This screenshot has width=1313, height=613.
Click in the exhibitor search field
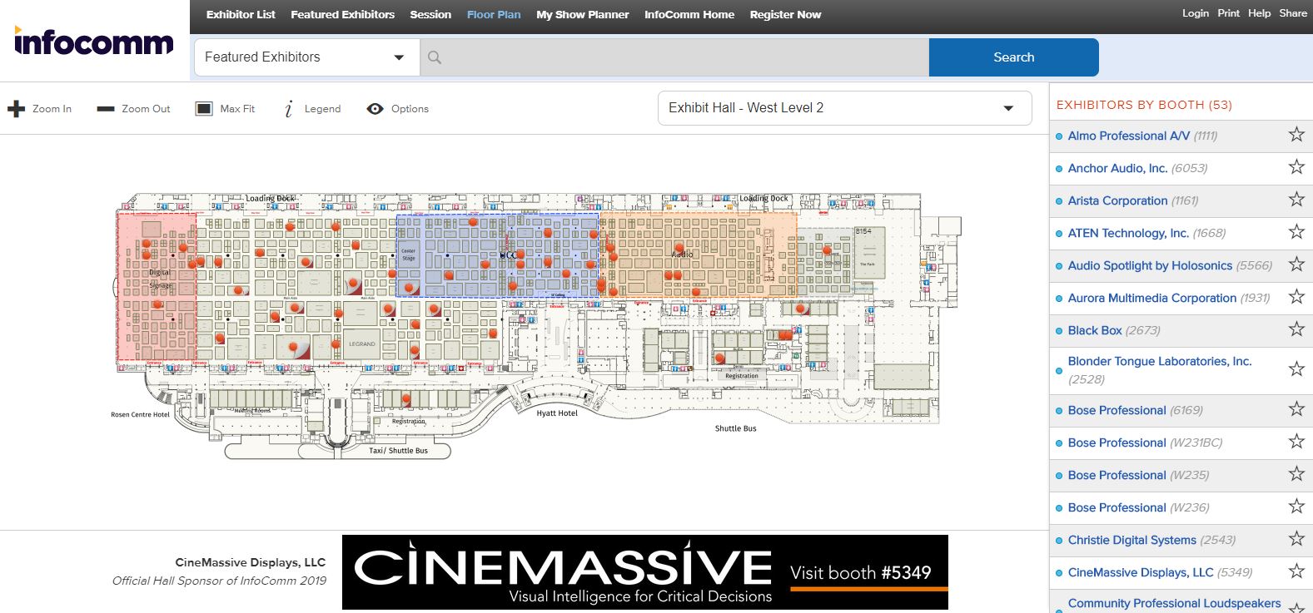674,57
